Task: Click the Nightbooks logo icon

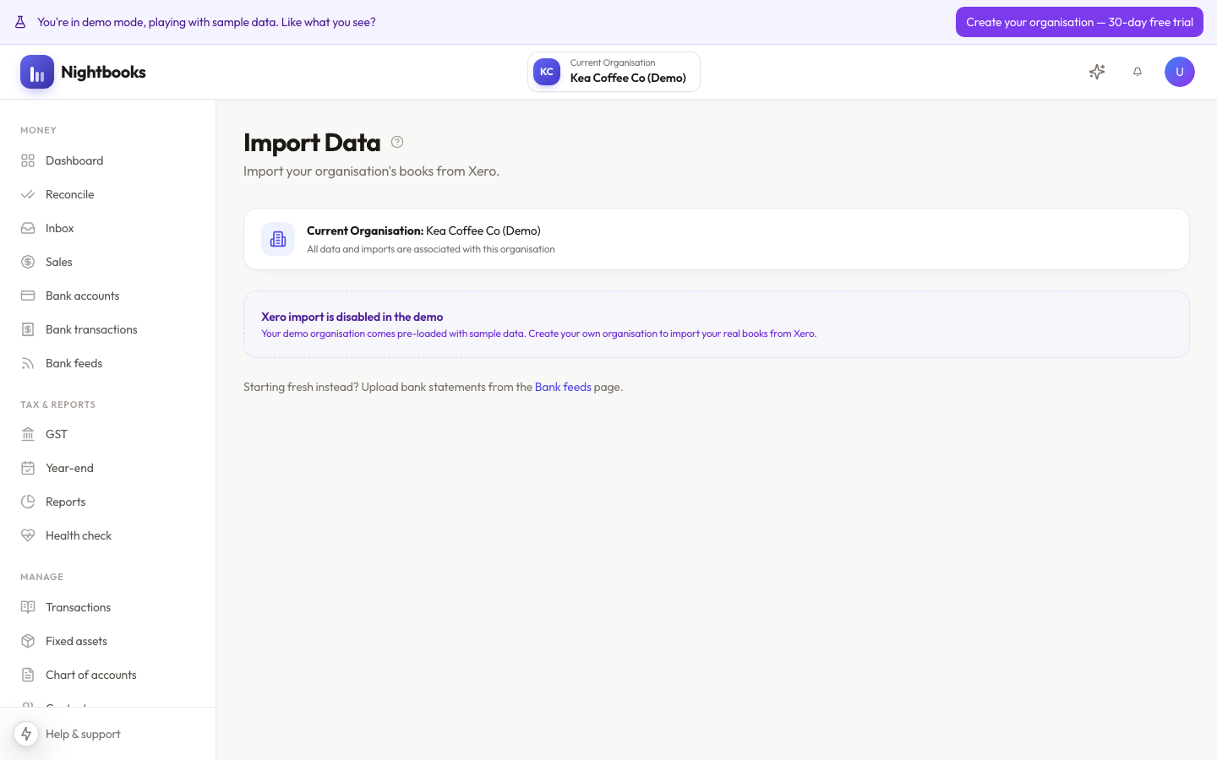Action: [x=37, y=72]
